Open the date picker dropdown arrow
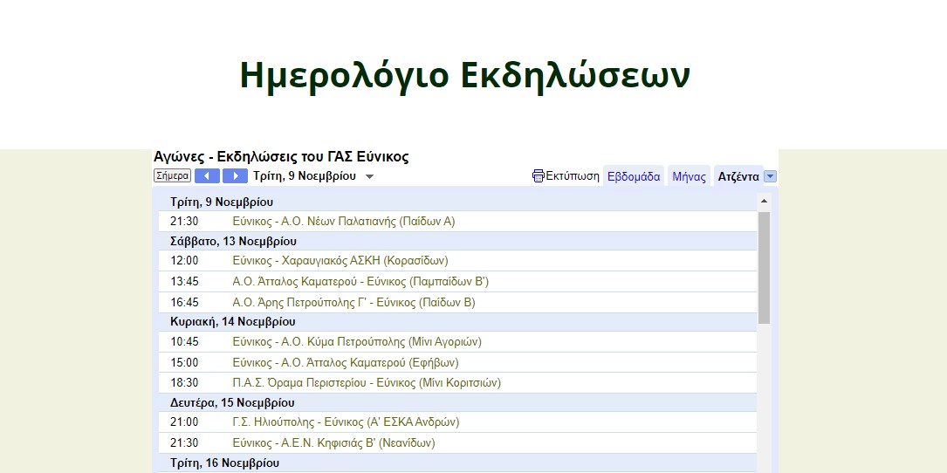This screenshot has height=473, width=947. point(369,177)
